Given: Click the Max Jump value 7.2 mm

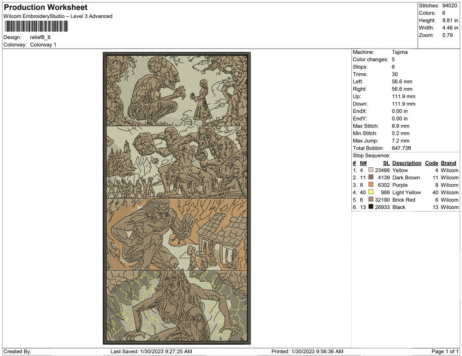Looking at the screenshot, I should coord(400,141).
